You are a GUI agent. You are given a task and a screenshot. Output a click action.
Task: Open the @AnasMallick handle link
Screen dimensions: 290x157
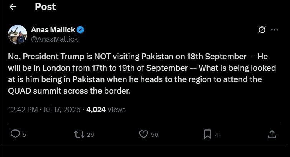coord(54,39)
